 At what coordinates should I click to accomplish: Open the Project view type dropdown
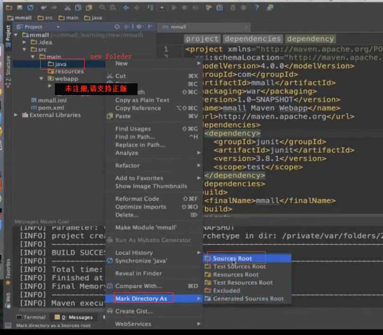[58, 27]
